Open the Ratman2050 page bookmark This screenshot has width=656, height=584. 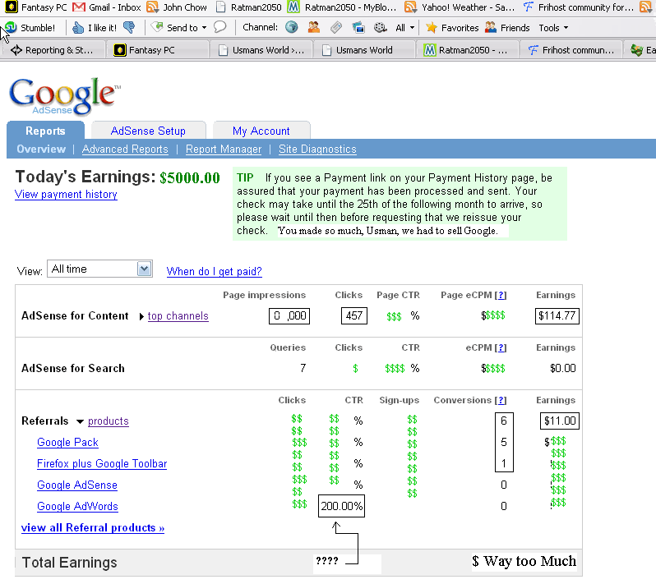pos(248,7)
